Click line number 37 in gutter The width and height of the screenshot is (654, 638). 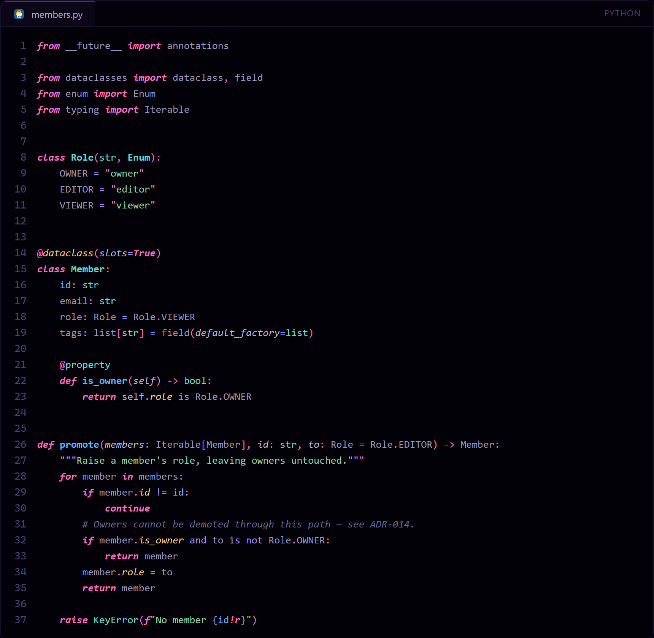coord(21,620)
